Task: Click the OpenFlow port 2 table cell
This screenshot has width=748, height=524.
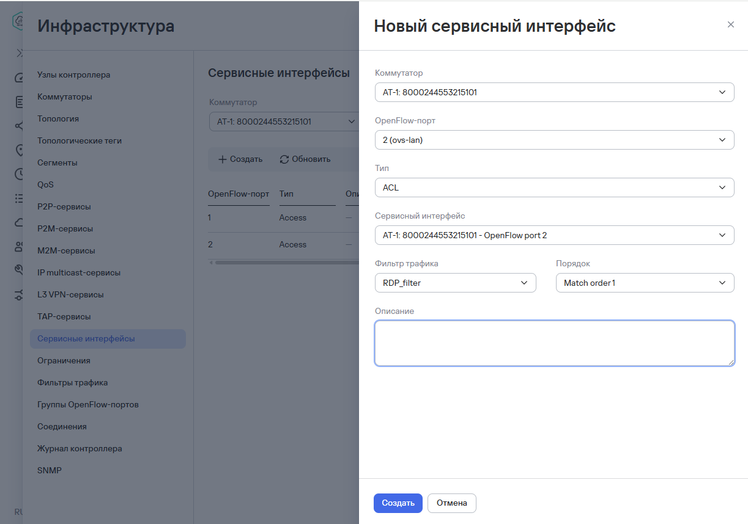Action: (210, 245)
